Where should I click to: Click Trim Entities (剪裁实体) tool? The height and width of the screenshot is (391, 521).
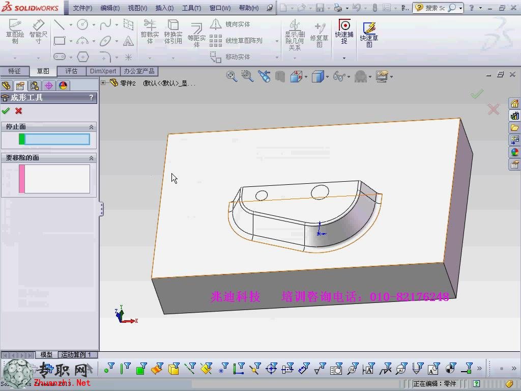click(x=150, y=31)
